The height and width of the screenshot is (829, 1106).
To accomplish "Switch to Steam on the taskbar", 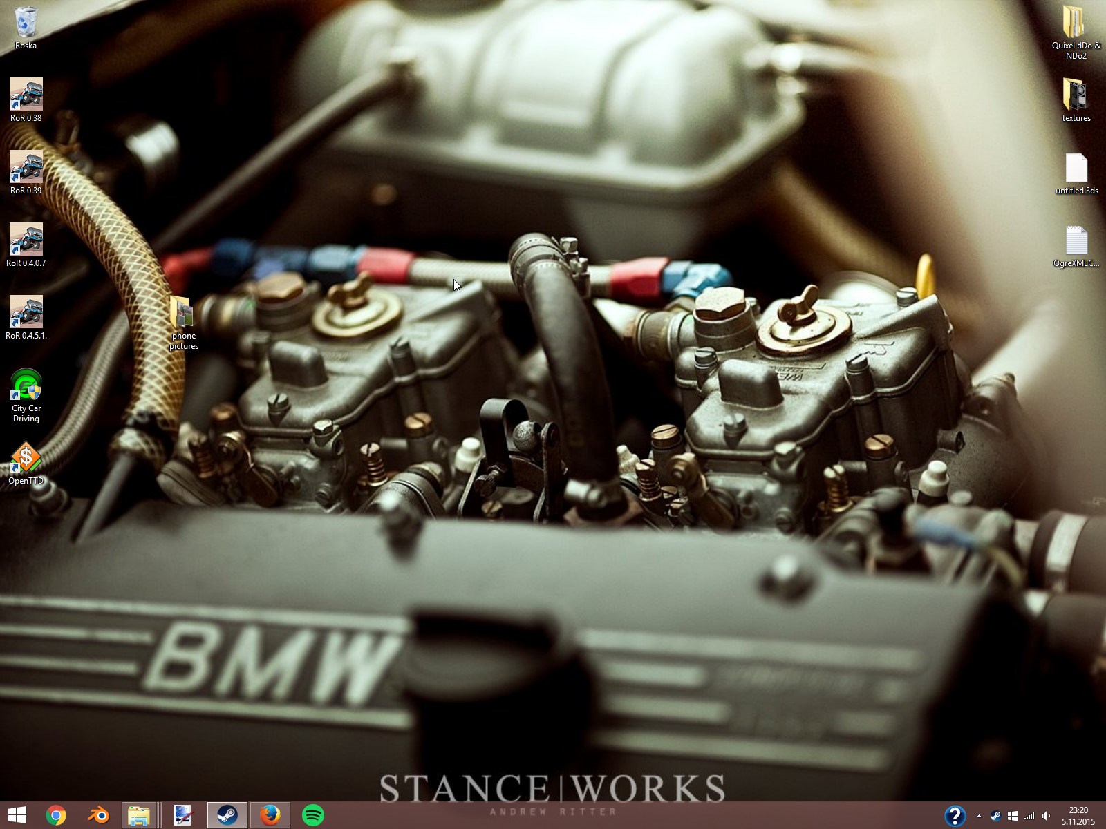I will pyautogui.click(x=227, y=815).
